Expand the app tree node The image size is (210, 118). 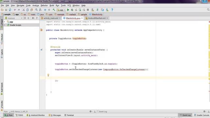[x=5, y=22]
